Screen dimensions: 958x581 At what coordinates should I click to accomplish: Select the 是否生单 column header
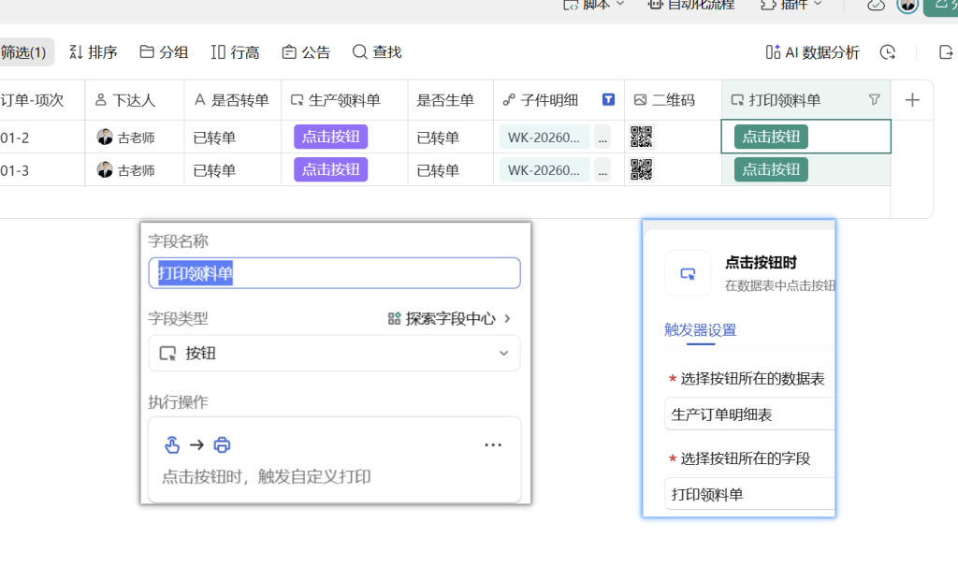[x=450, y=100]
